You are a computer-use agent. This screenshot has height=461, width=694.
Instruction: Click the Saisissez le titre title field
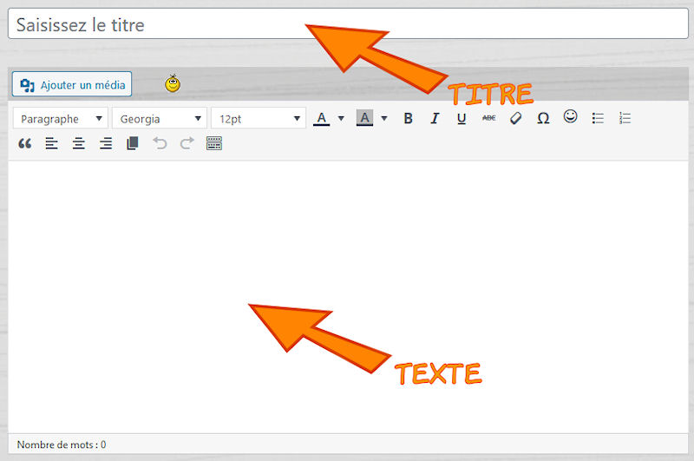pos(348,24)
